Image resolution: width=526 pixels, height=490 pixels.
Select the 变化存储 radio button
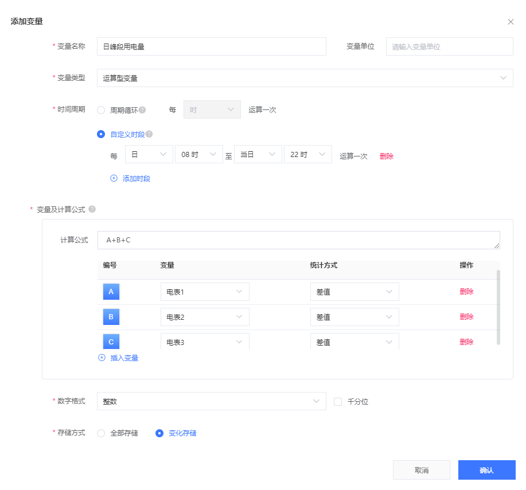click(x=159, y=433)
